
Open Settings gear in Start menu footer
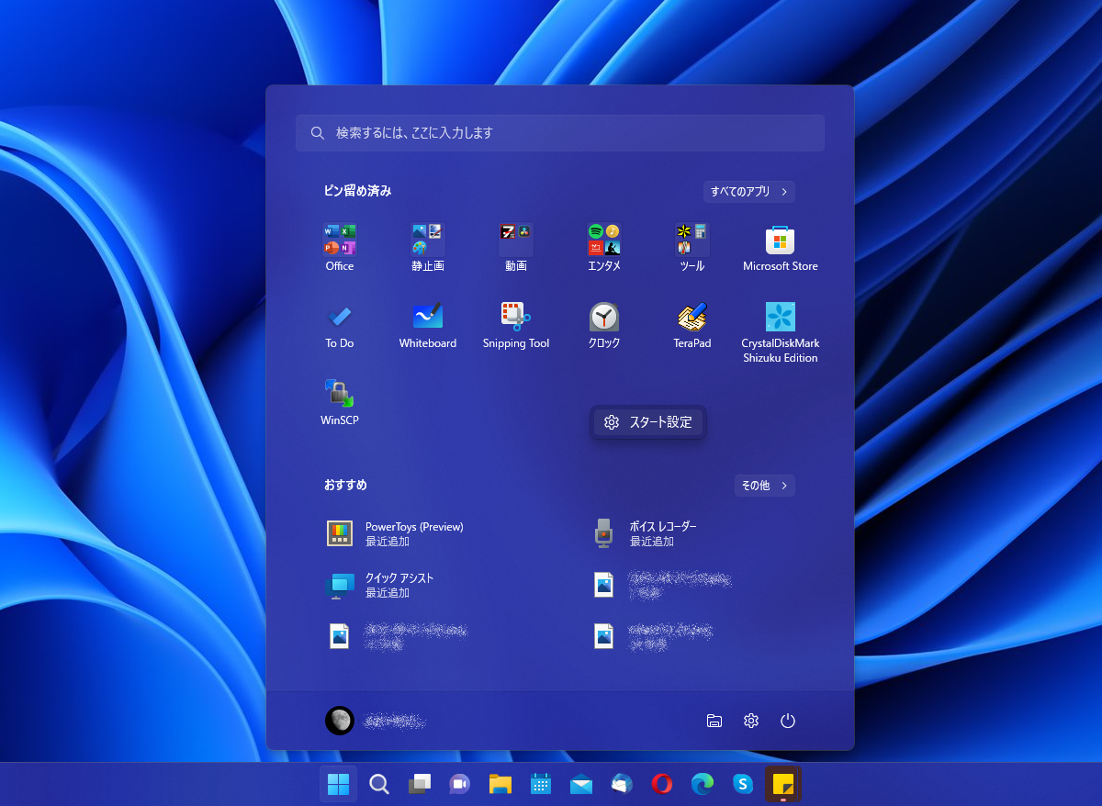[x=751, y=721]
